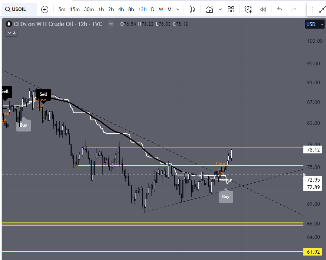
Task: Open the USD currency dropdown
Action: pyautogui.click(x=314, y=24)
